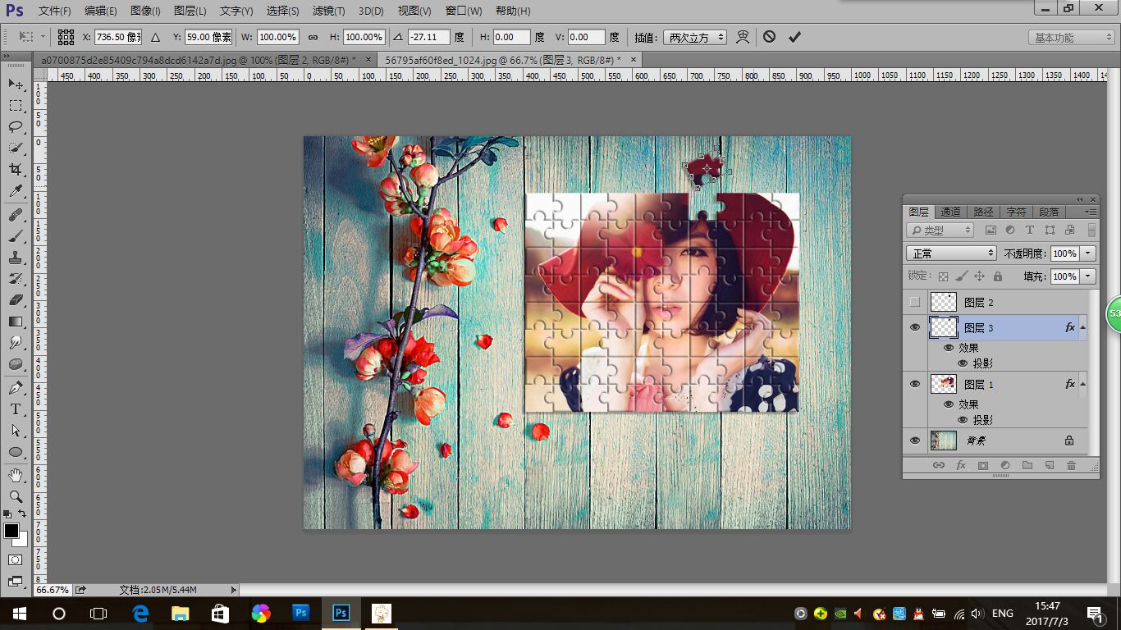The height and width of the screenshot is (630, 1121).
Task: Hide the 背景 background layer
Action: click(915, 441)
